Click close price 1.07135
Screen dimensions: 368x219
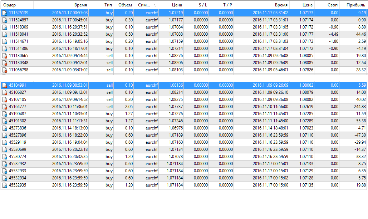tap(306, 185)
